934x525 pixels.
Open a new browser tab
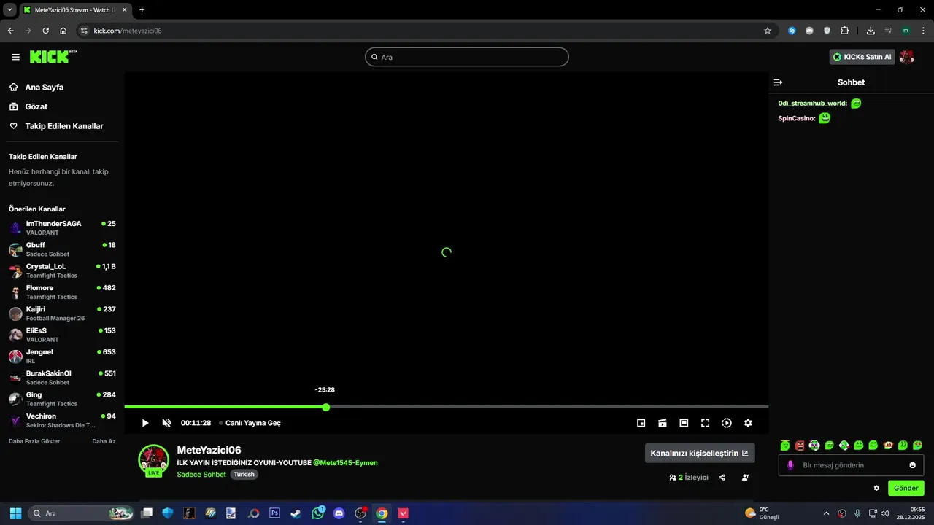point(142,10)
